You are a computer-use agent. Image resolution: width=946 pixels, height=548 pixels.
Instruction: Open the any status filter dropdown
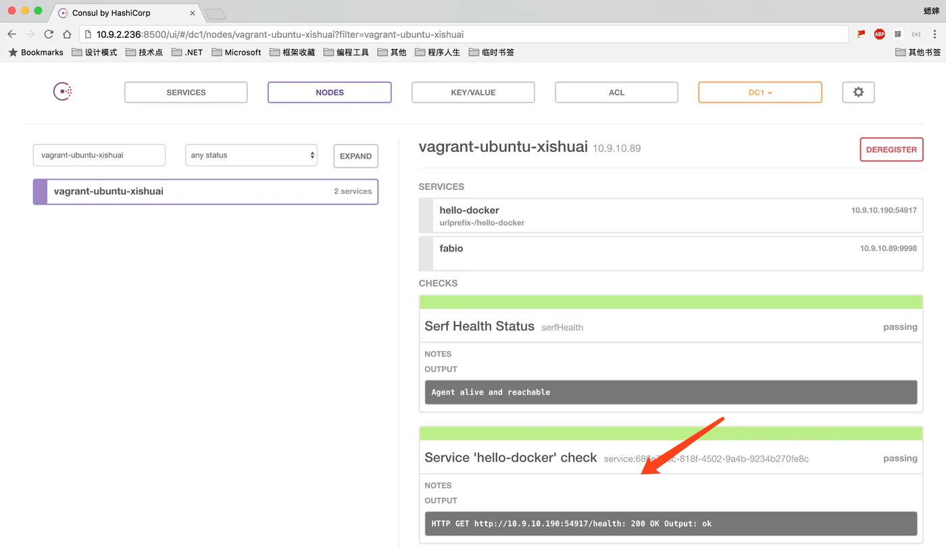(251, 155)
